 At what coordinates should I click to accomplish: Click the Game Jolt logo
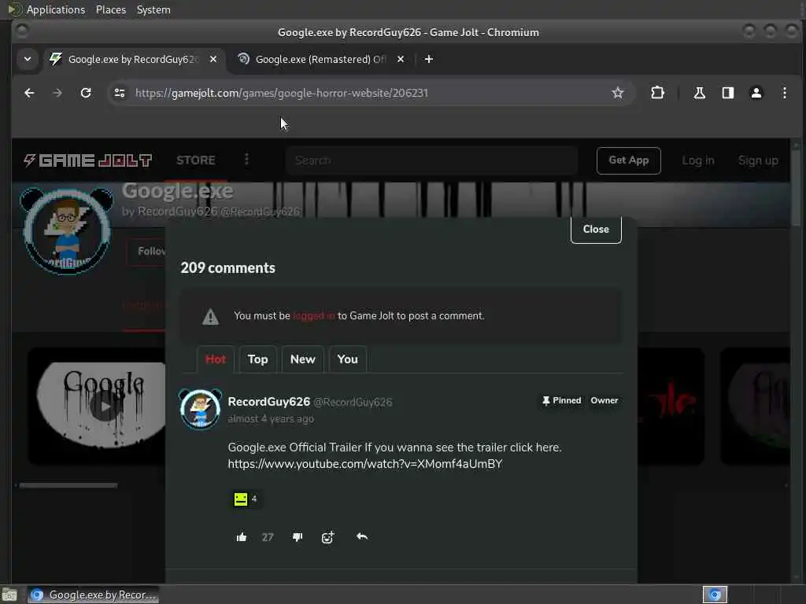click(88, 160)
